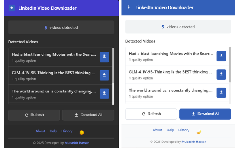
Task: Click download icon for 'Had a blast' in dark panel
Action: coord(104,57)
